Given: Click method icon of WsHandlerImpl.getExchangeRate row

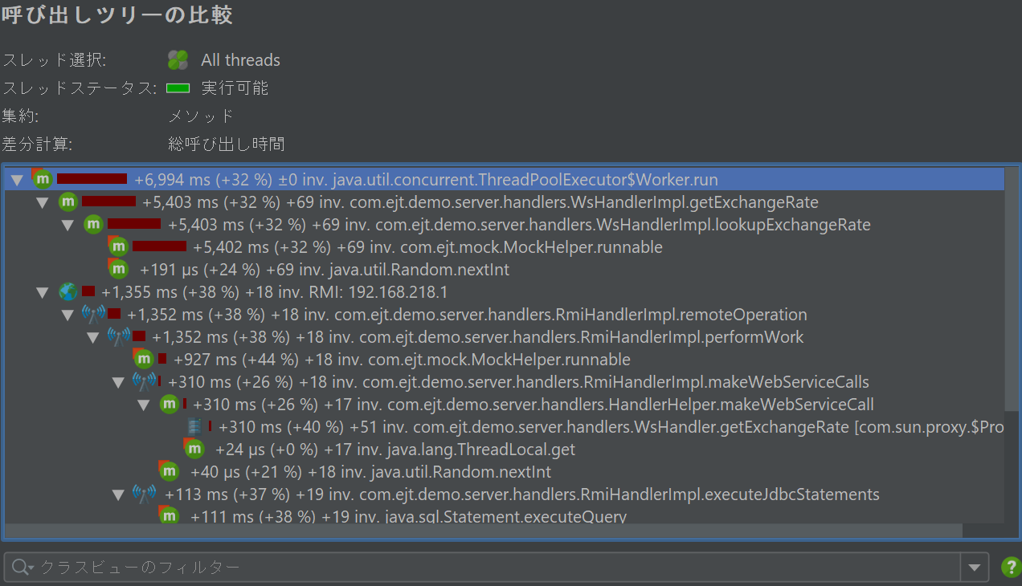Looking at the screenshot, I should (68, 201).
